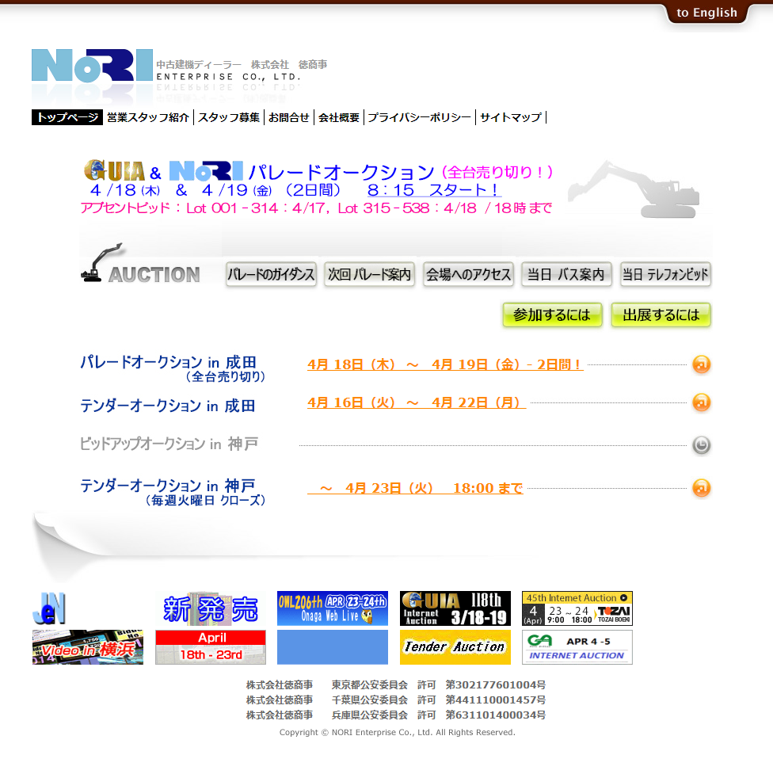Click ビッドアップオークション in 神戸 title
773x774 pixels.
(x=169, y=444)
